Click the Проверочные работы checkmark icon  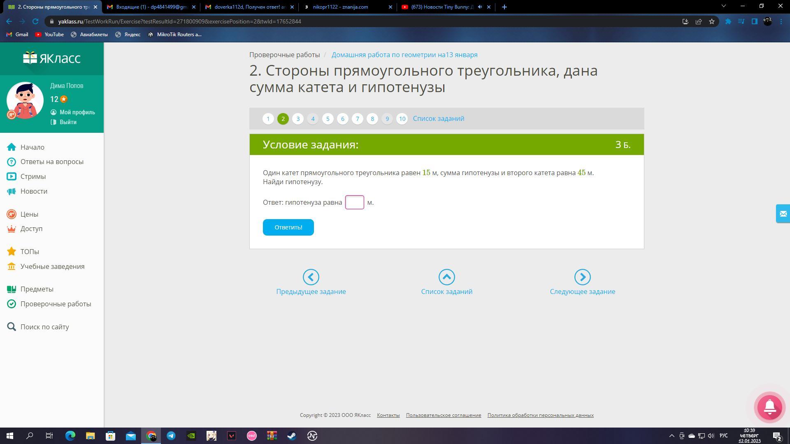pos(12,304)
